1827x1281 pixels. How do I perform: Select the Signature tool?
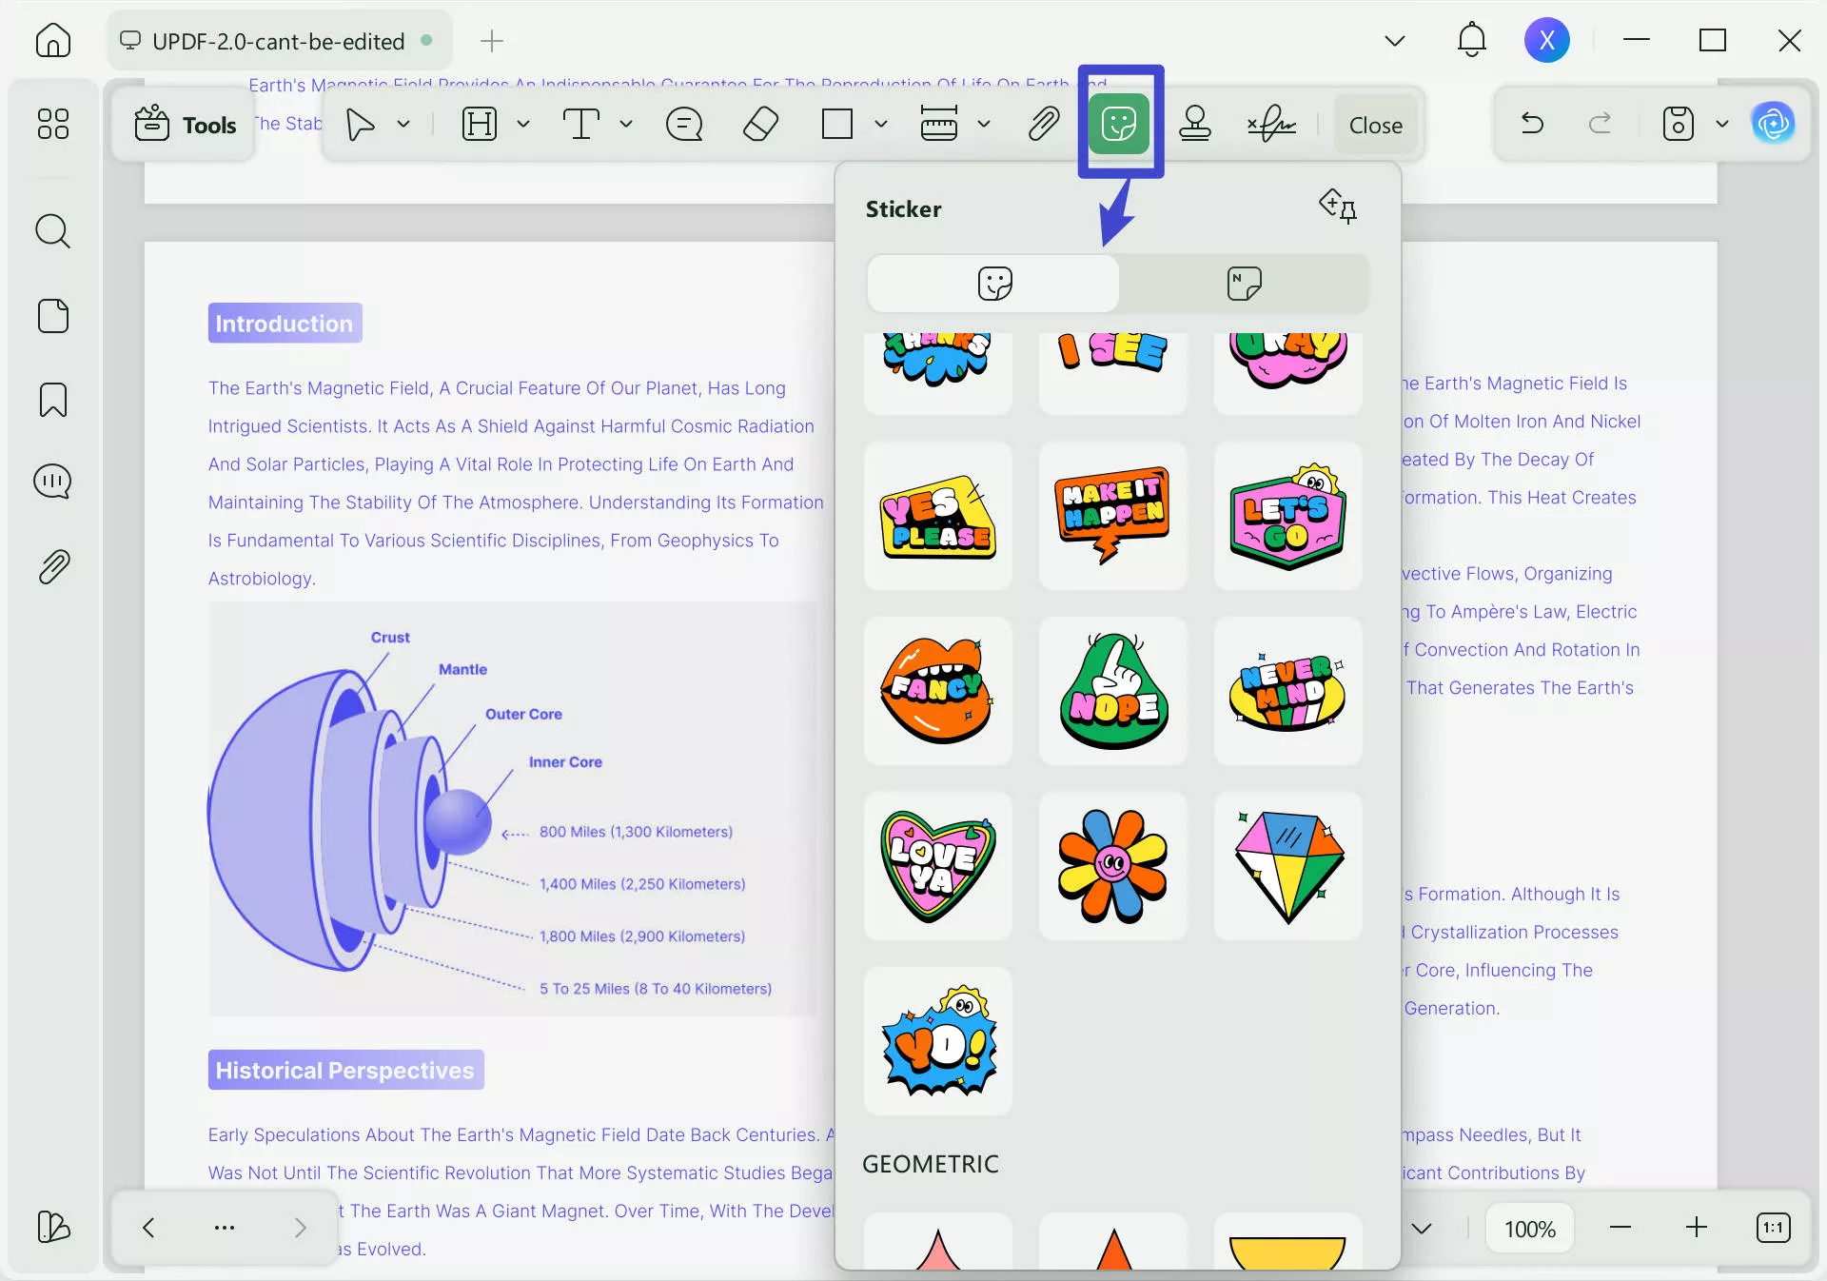click(1269, 124)
